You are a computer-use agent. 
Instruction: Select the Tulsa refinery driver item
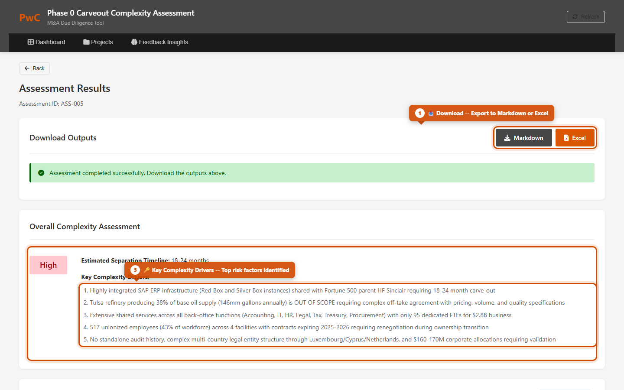[x=324, y=302]
